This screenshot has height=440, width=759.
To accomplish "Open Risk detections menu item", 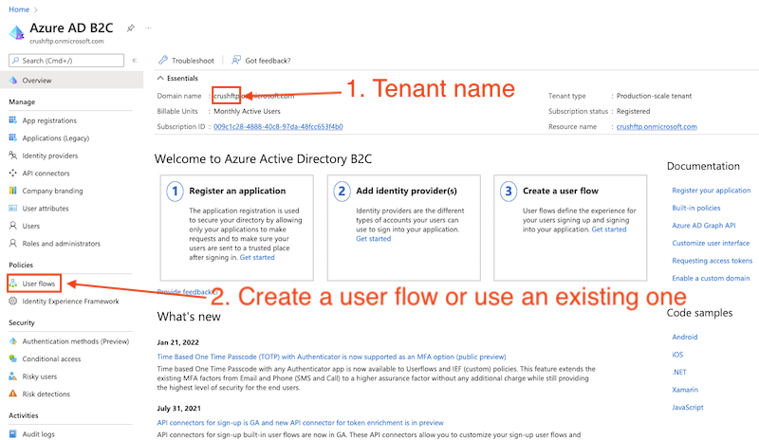I will (x=46, y=394).
